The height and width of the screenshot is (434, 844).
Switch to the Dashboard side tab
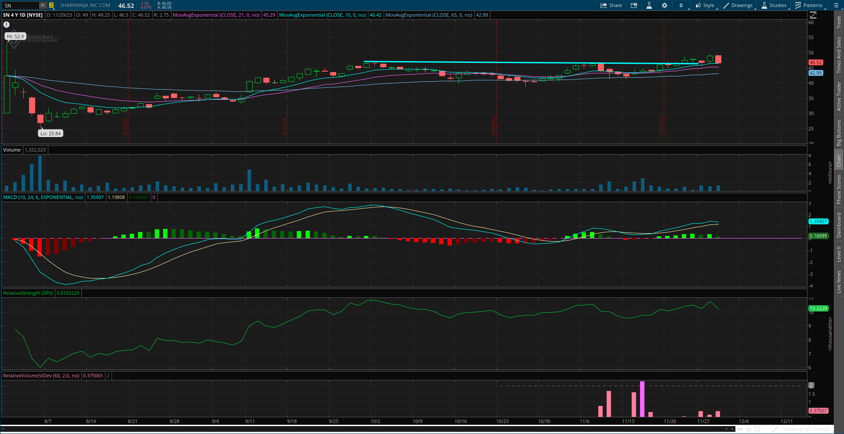(x=839, y=225)
